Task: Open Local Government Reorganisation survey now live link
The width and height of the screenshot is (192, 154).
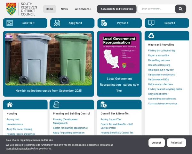Action: pos(119,85)
